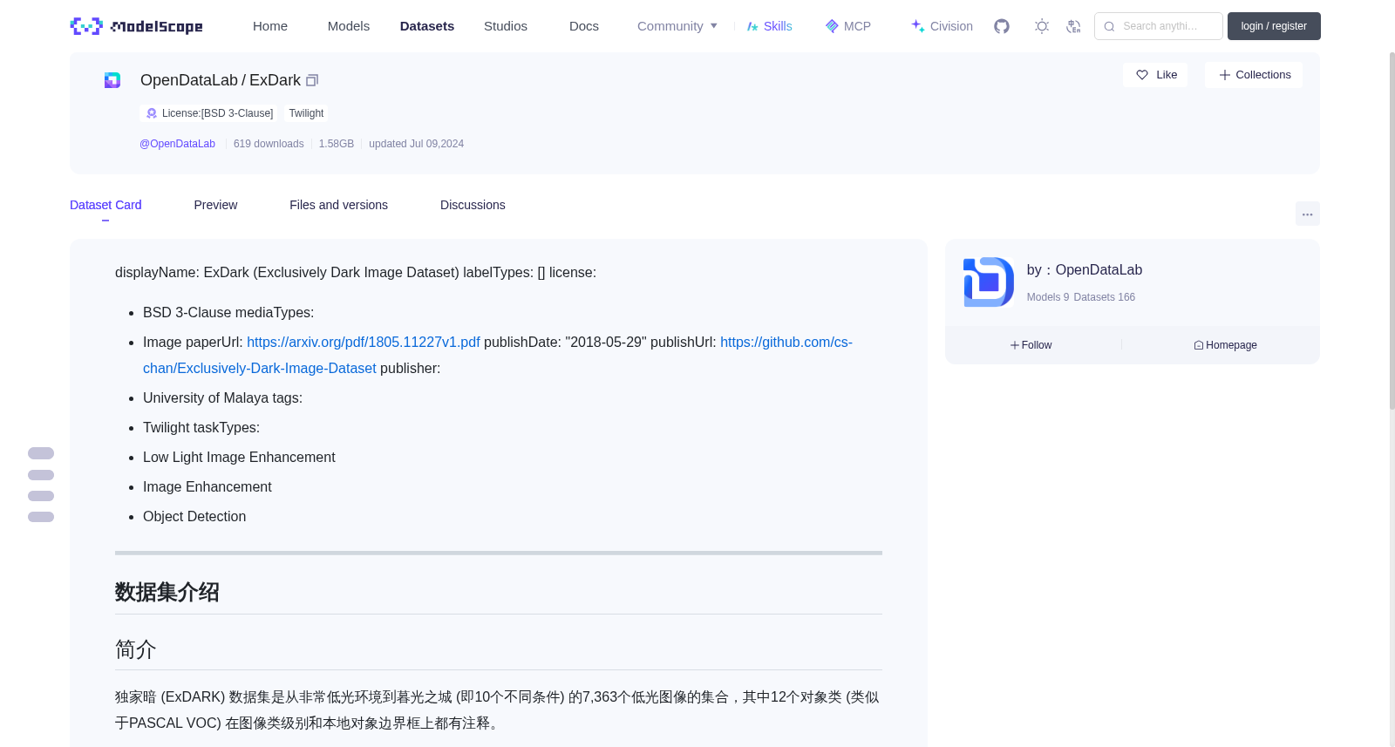Click the 'University of Malaya tags:' item
Image resolution: width=1395 pixels, height=747 pixels.
tap(222, 397)
